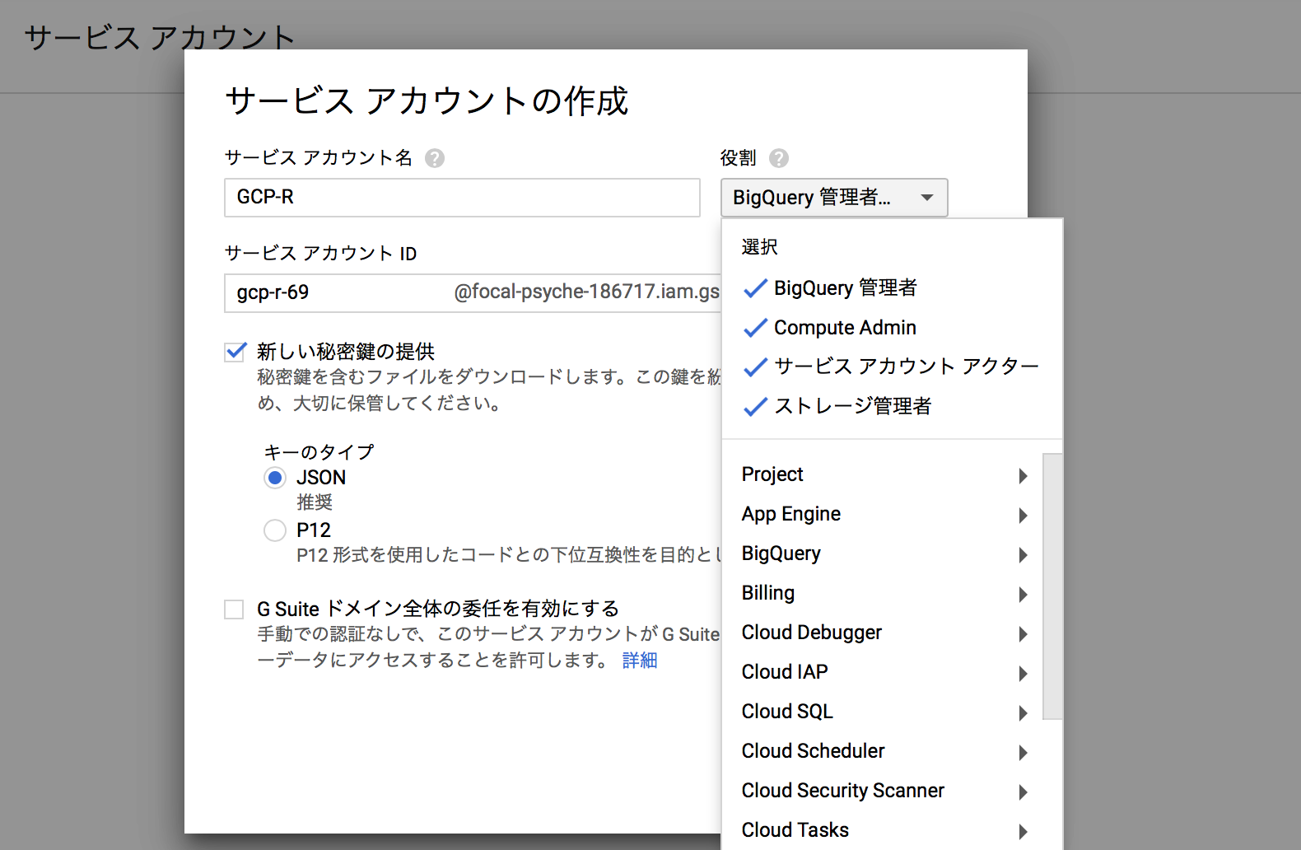Uncheck ストレージ管理者 selected role

tap(892, 406)
